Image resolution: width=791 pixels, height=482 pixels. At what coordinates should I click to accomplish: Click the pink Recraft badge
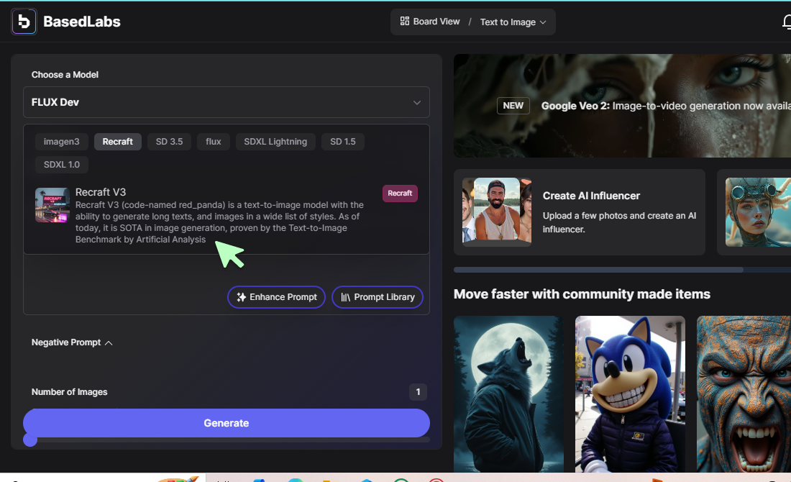click(400, 194)
